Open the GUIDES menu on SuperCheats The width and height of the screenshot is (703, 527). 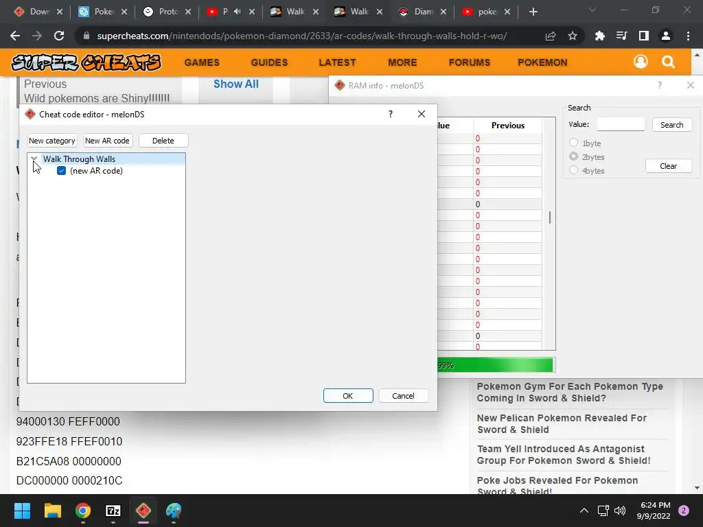pos(269,62)
